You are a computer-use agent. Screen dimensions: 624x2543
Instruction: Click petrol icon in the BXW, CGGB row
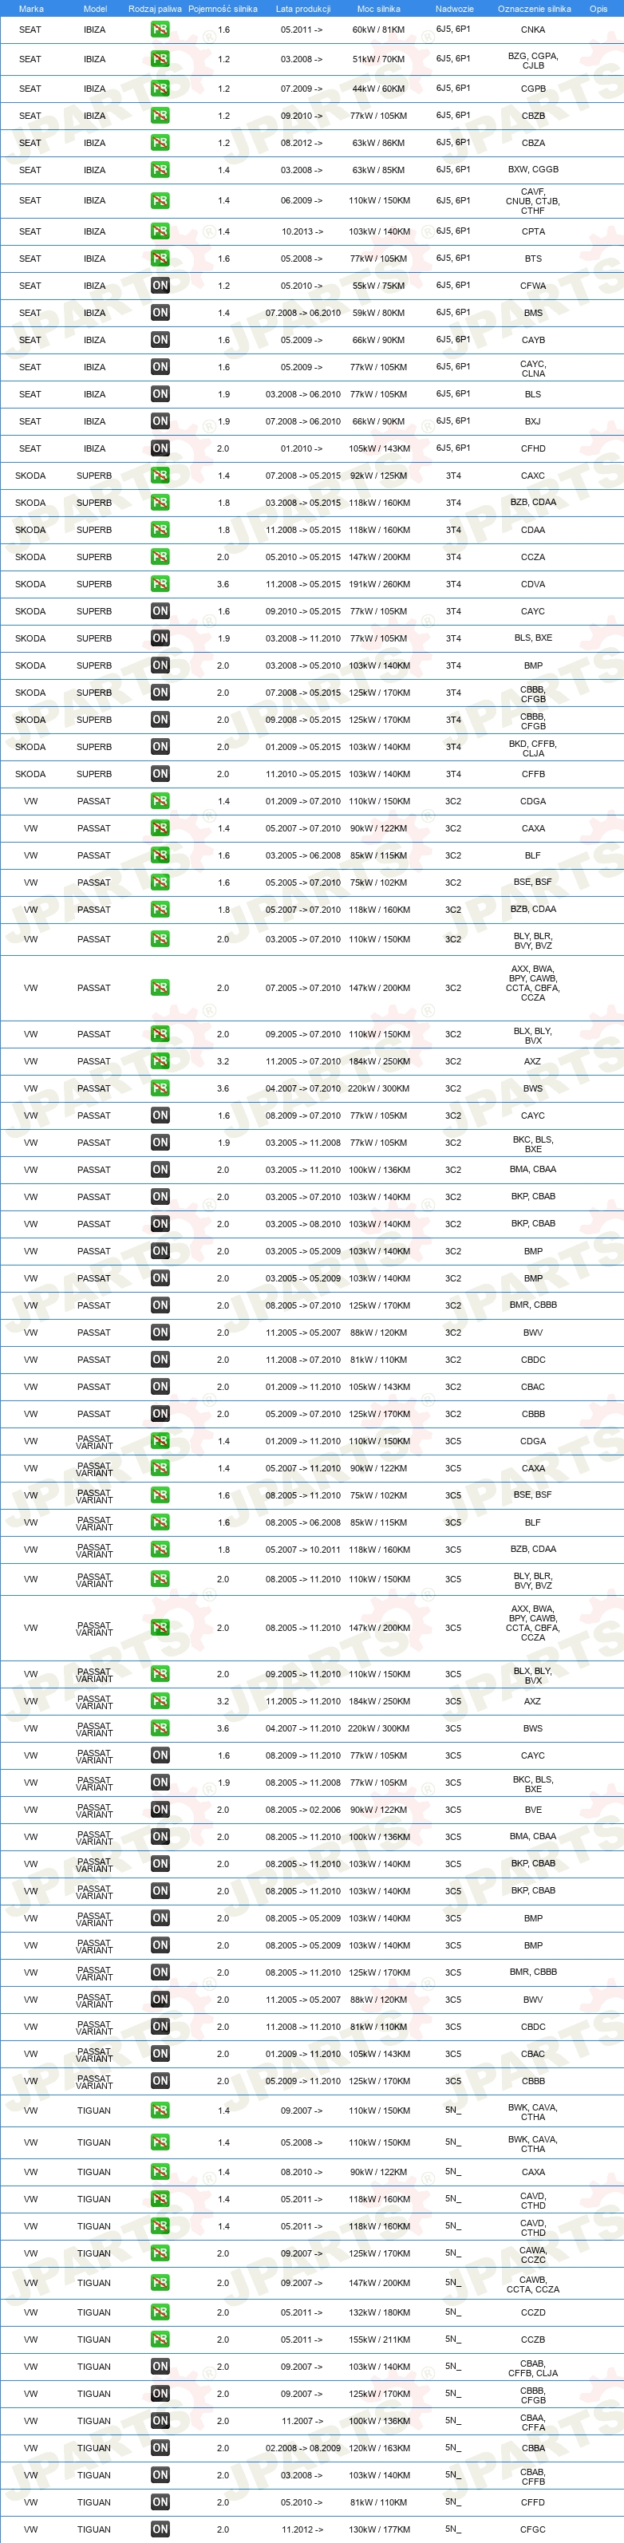(160, 170)
